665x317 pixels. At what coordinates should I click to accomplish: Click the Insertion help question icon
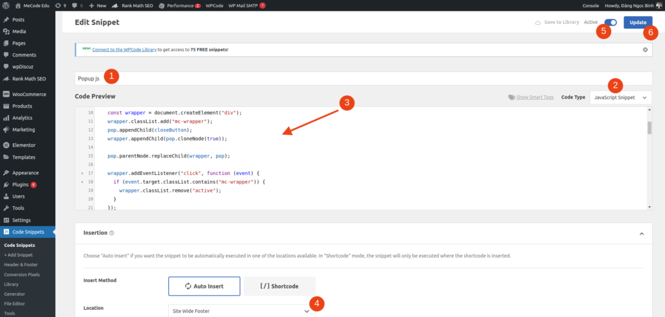coord(112,233)
